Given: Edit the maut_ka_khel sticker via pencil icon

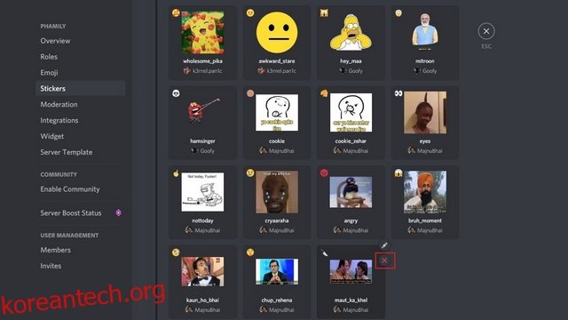Looking at the screenshot, I should click(x=384, y=245).
